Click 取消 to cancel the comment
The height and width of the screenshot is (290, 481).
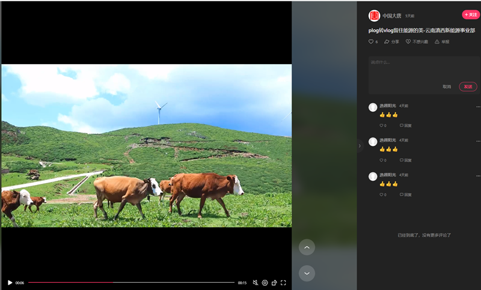click(x=447, y=86)
